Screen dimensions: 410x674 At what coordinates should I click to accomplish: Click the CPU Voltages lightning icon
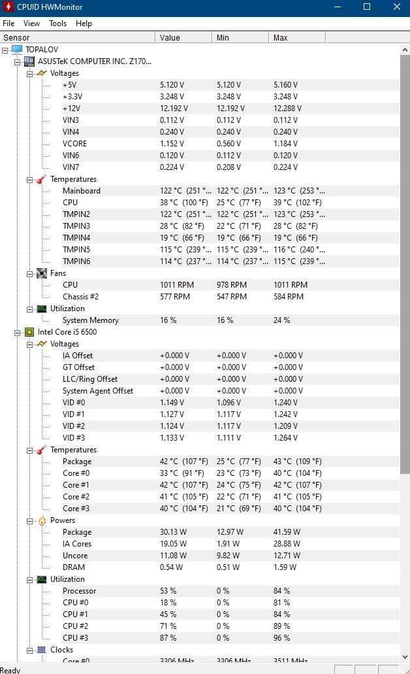tap(42, 344)
